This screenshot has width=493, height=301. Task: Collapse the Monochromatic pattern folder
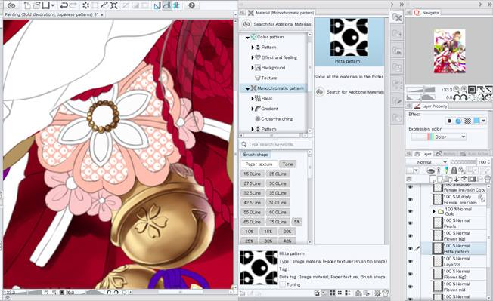coord(247,89)
